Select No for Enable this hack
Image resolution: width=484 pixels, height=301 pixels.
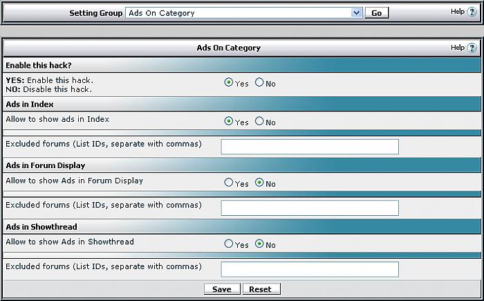(259, 83)
